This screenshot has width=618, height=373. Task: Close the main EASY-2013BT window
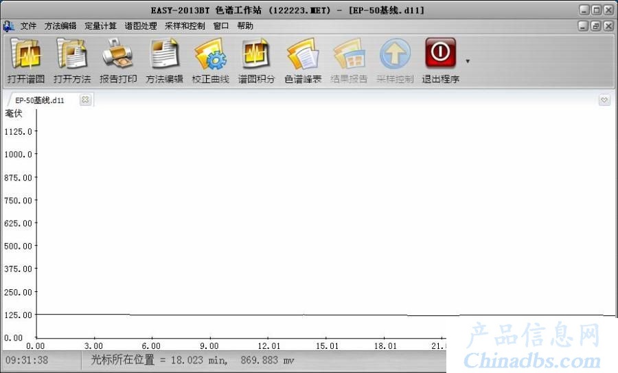point(609,10)
